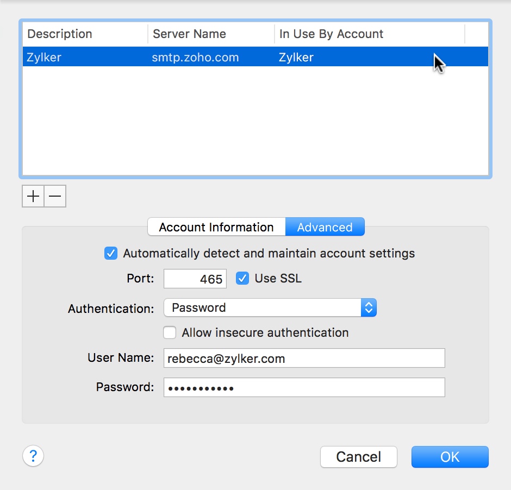Open the help question mark button
Screen dimensions: 511x490
(33, 455)
